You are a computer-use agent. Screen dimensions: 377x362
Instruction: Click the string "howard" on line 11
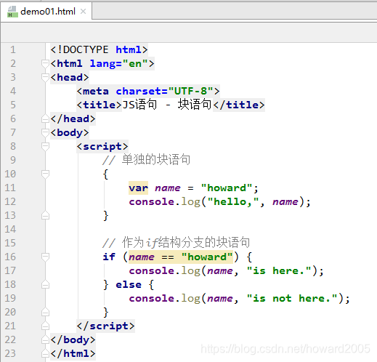coord(227,188)
